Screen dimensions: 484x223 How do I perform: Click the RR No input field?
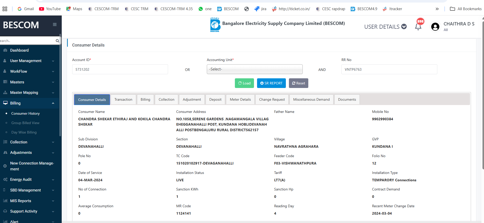389,69
